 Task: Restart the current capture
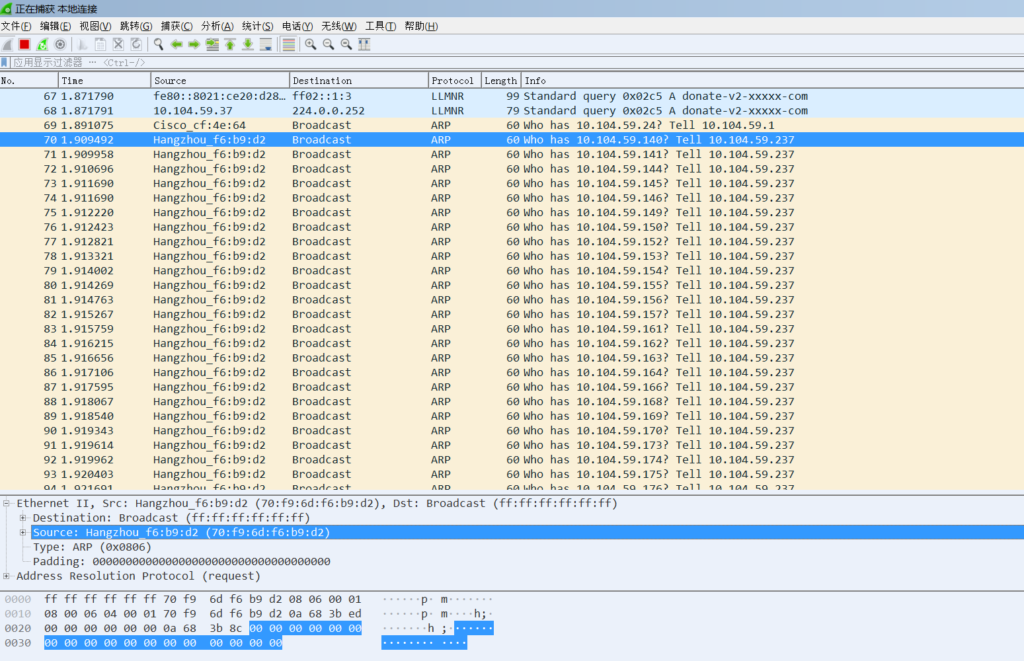42,44
